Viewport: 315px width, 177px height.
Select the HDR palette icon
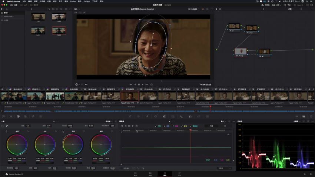26,116
